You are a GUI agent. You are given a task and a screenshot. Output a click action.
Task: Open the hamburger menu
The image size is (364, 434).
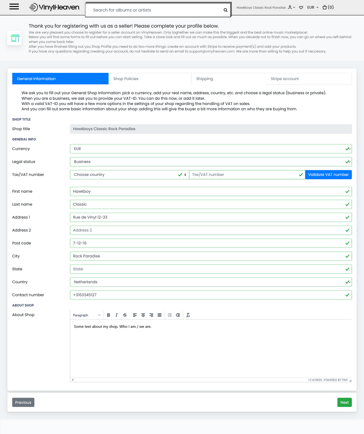tap(14, 7)
